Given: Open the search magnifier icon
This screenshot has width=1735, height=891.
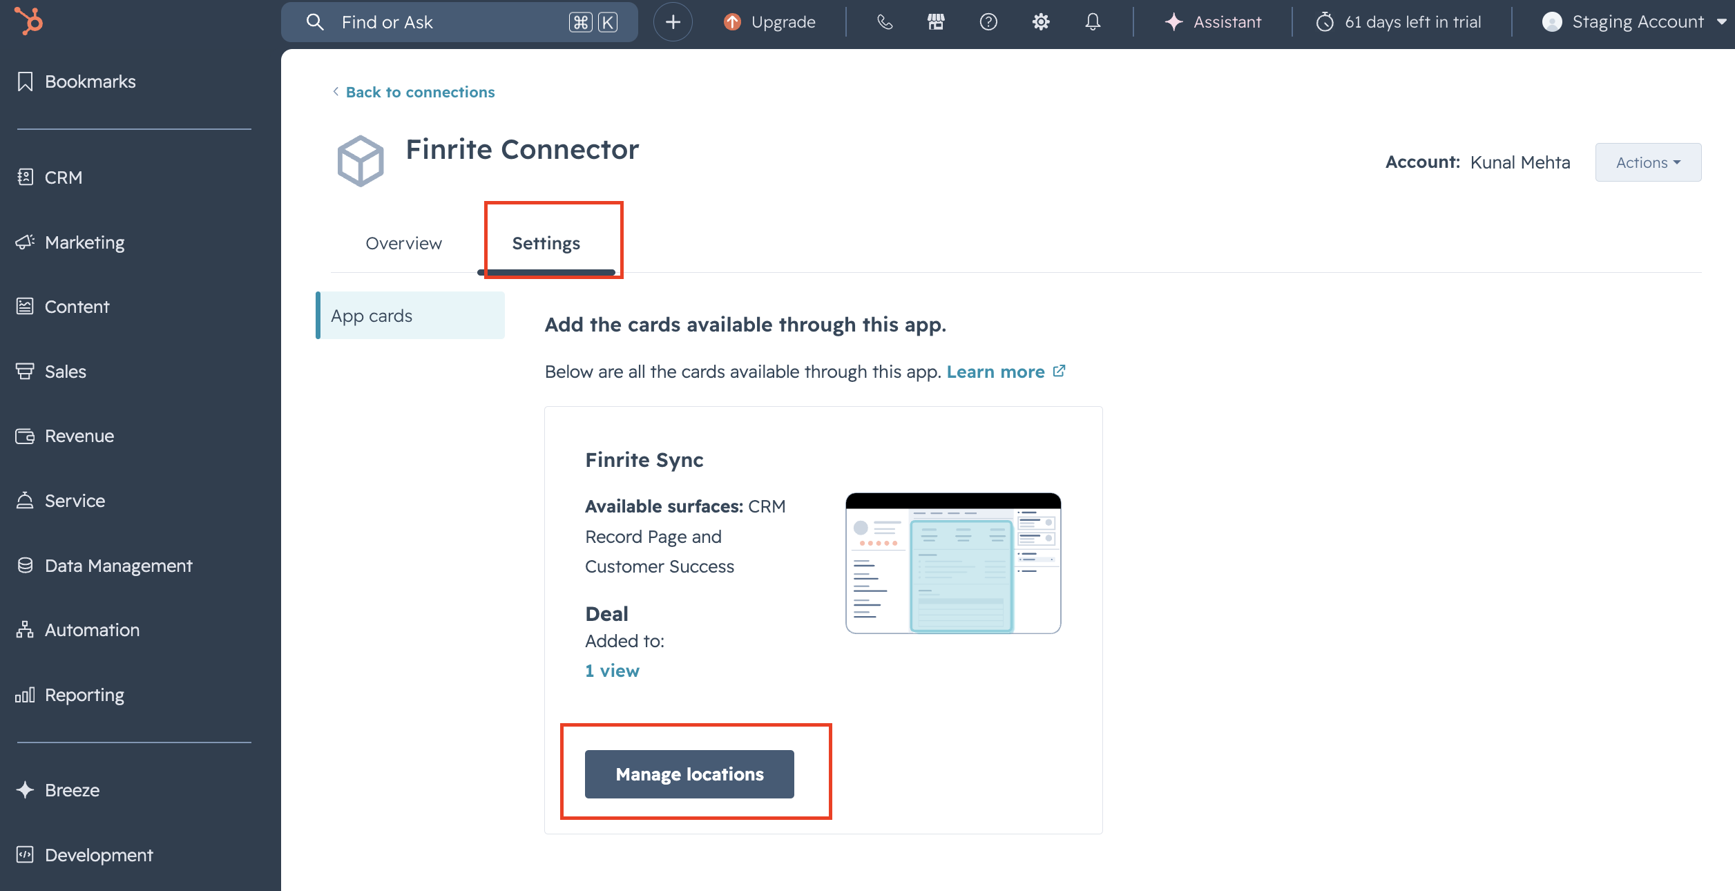Looking at the screenshot, I should (315, 22).
